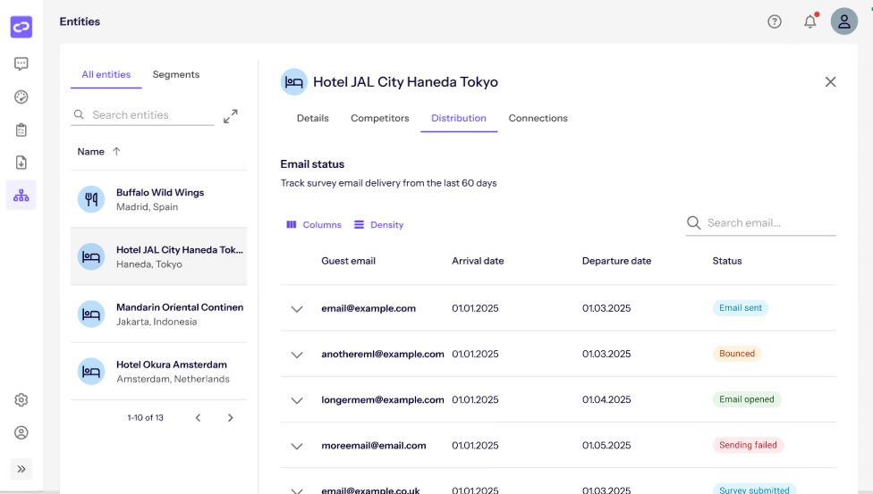Expand the email@example.com row
The width and height of the screenshot is (873, 494).
click(x=297, y=309)
